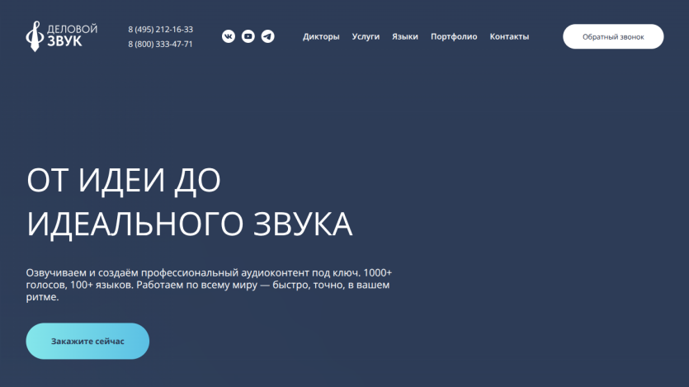
Task: Open the Портфолио menu item
Action: (x=454, y=36)
